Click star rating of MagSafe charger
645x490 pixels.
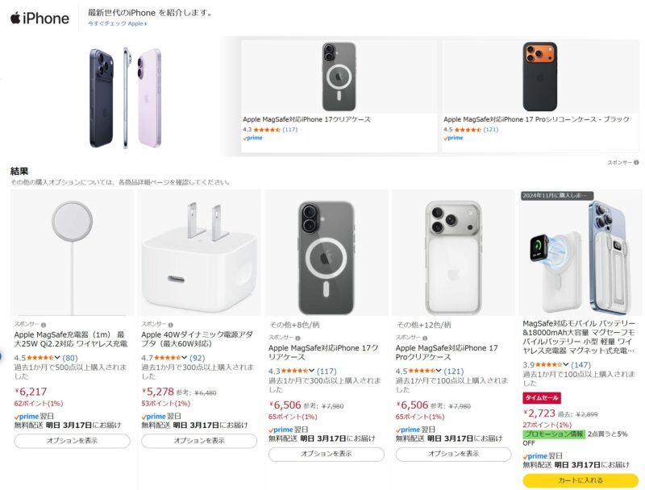40,358
